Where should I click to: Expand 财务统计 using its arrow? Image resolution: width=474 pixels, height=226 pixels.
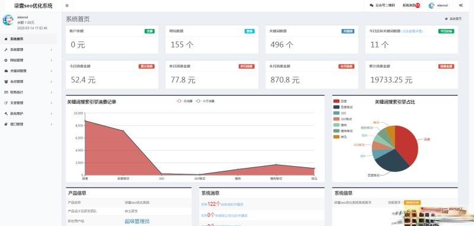(52, 92)
